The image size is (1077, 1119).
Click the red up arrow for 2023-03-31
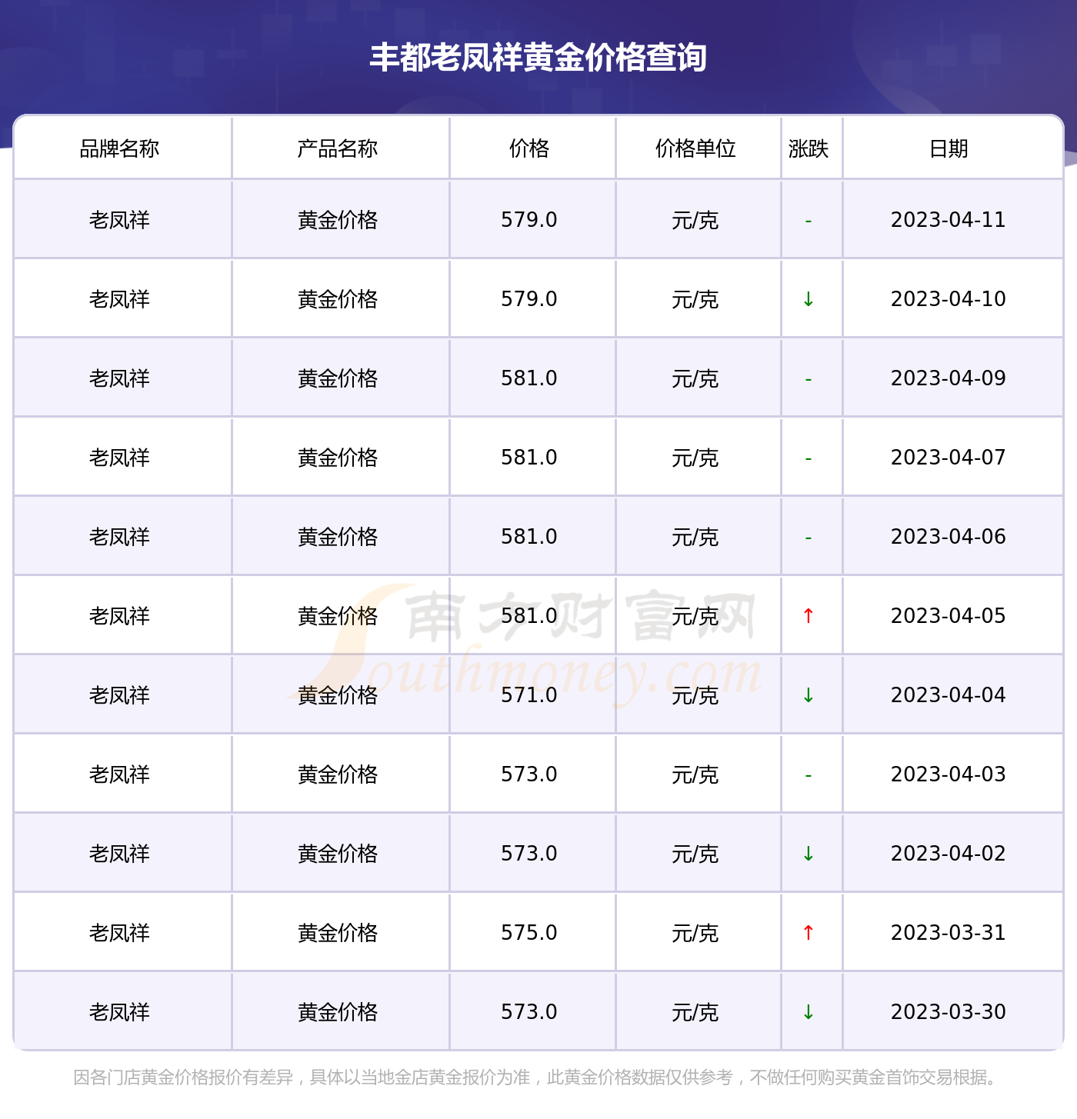tap(809, 933)
